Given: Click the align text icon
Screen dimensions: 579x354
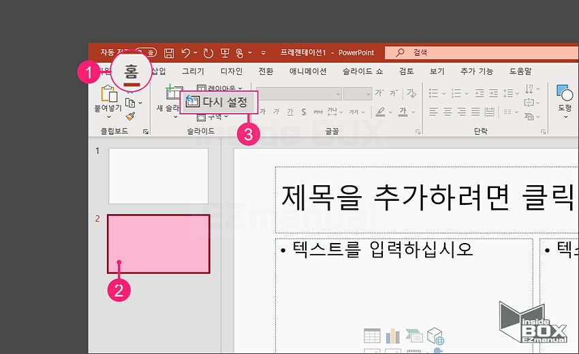Looking at the screenshot, I should (x=529, y=102).
